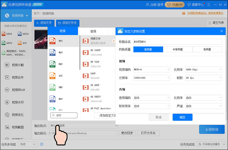
Task: Close the 自定义参数设置 dialog
Action: point(222,31)
